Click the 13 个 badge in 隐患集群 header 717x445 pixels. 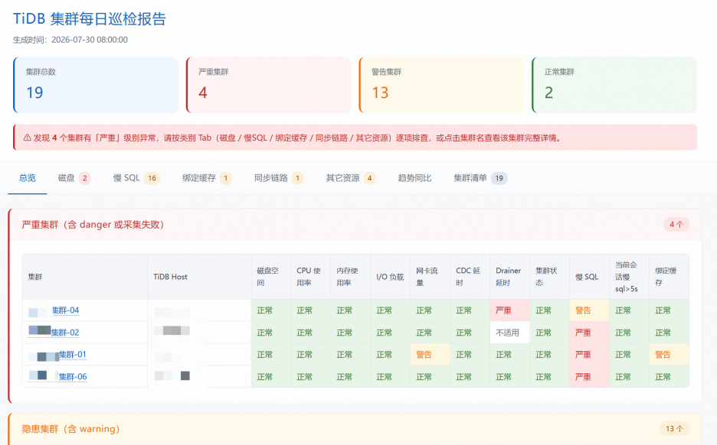(674, 429)
